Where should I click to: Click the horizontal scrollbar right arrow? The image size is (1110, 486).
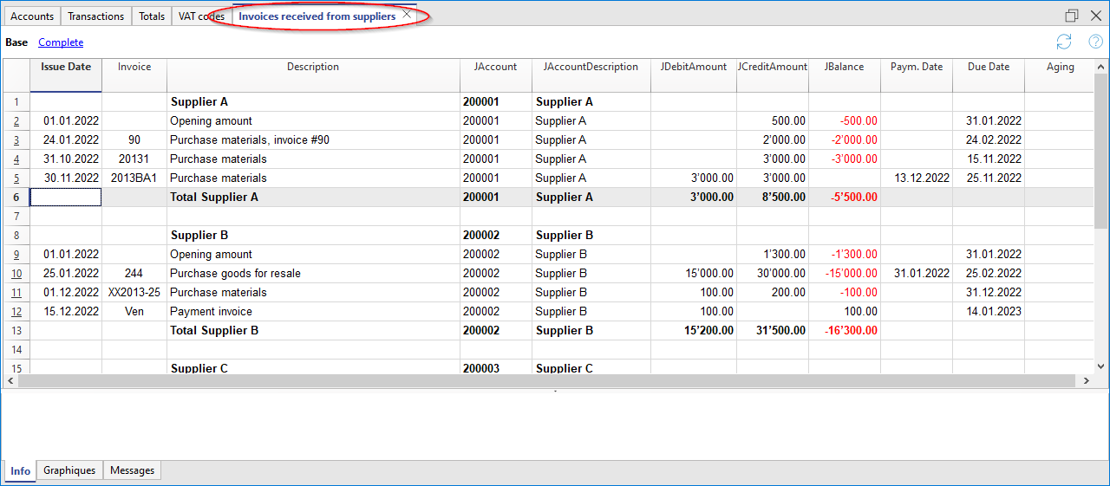point(1086,381)
